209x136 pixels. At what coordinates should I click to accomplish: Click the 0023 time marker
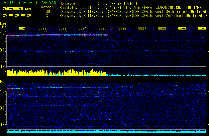pyautogui.click(x=62, y=29)
